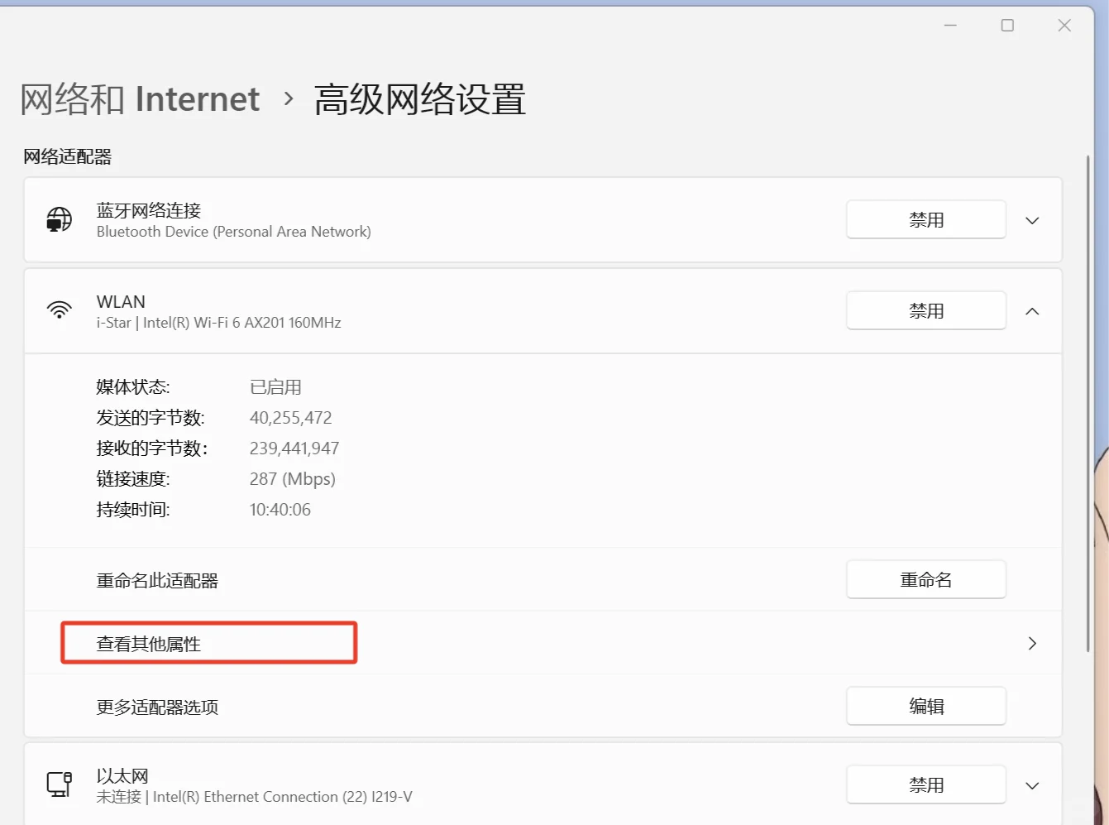Image resolution: width=1109 pixels, height=825 pixels.
Task: Disable the 以太网 adapter via 禁用 button
Action: (925, 784)
